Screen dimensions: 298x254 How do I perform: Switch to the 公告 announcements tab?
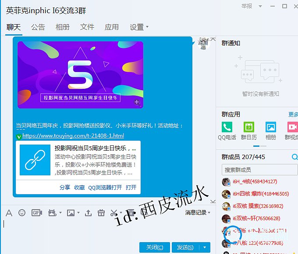click(x=38, y=27)
